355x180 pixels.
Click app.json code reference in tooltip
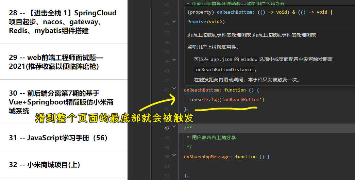[x=221, y=60]
